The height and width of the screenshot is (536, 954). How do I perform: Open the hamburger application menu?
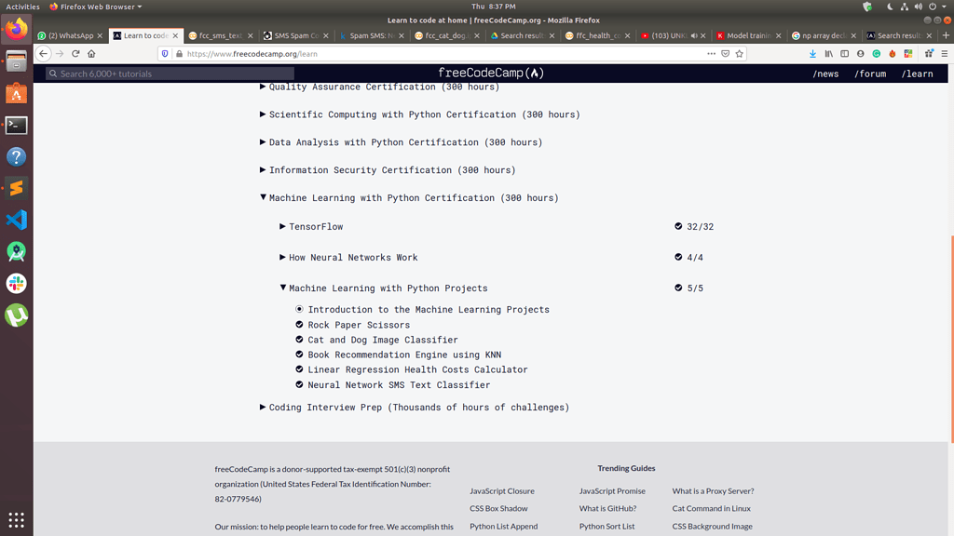click(945, 53)
